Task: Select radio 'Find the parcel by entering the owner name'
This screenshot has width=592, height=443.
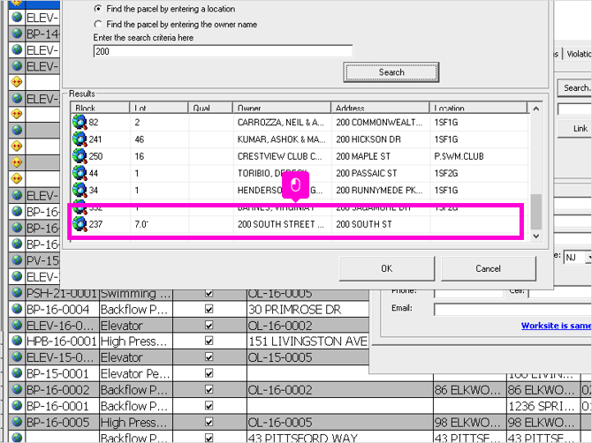Action: (98, 24)
